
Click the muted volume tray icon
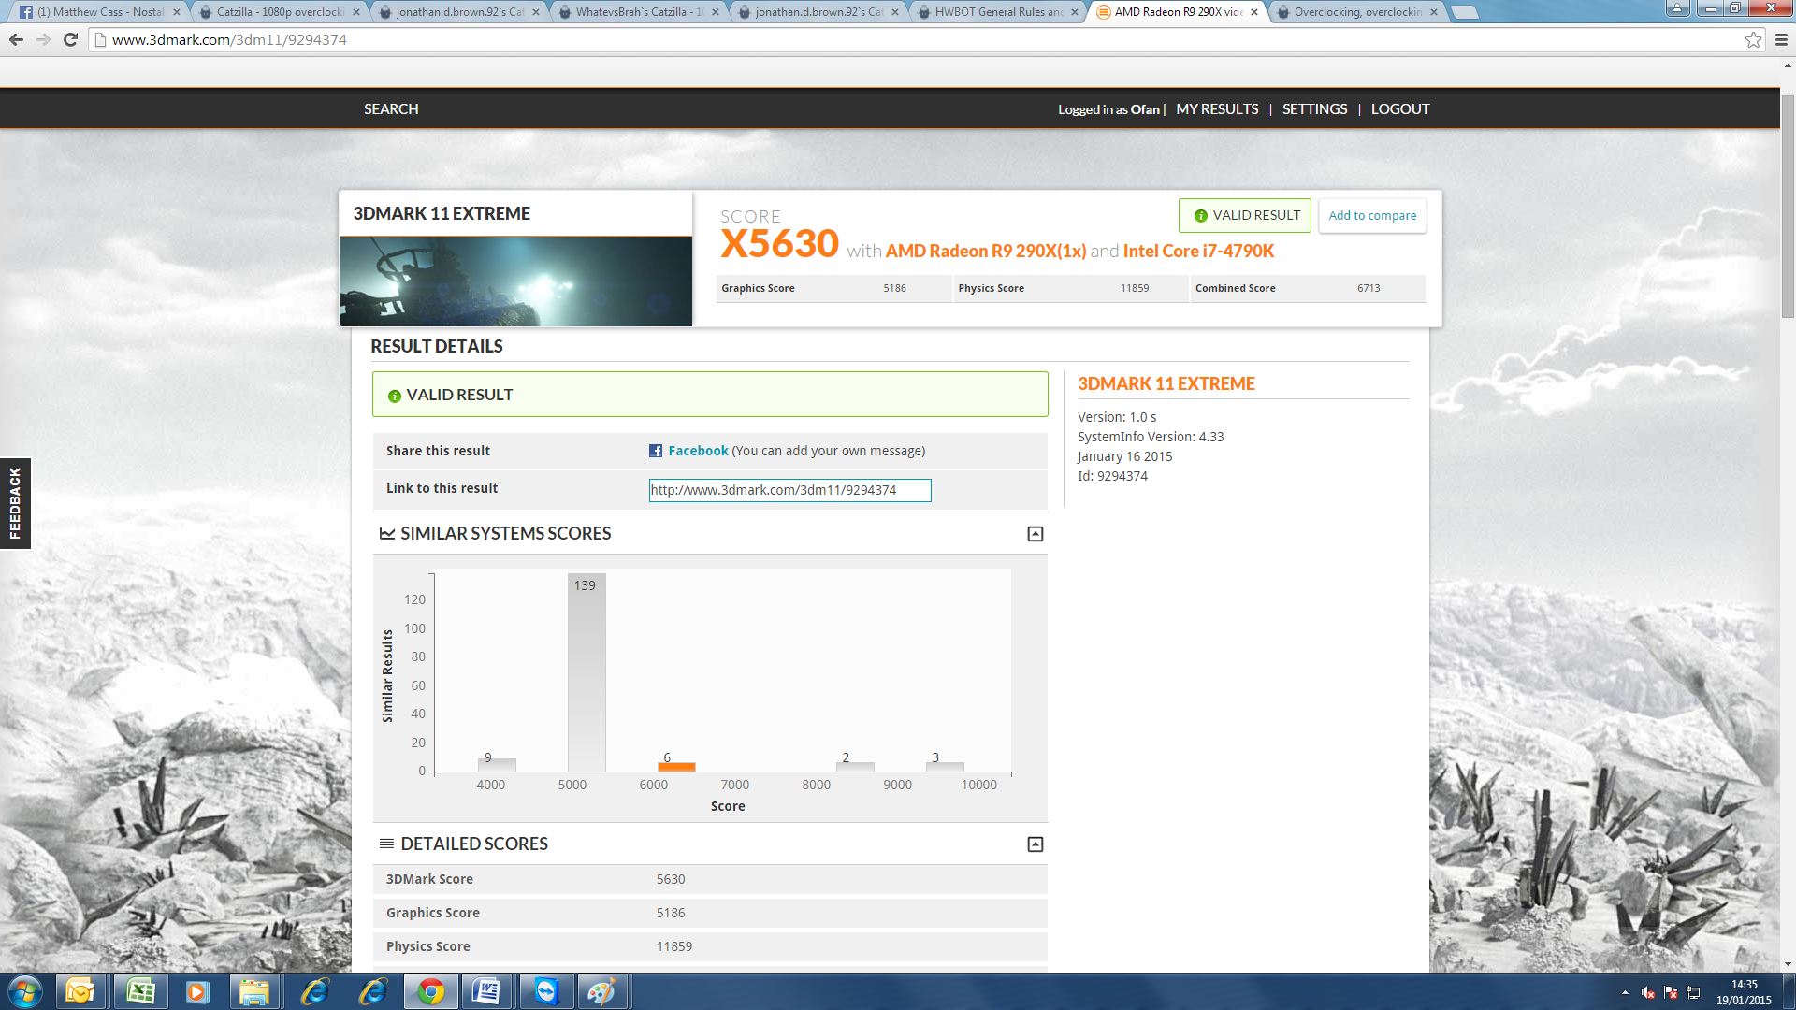[1648, 993]
